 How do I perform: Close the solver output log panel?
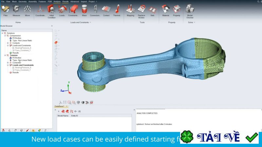pyautogui.click(x=134, y=110)
